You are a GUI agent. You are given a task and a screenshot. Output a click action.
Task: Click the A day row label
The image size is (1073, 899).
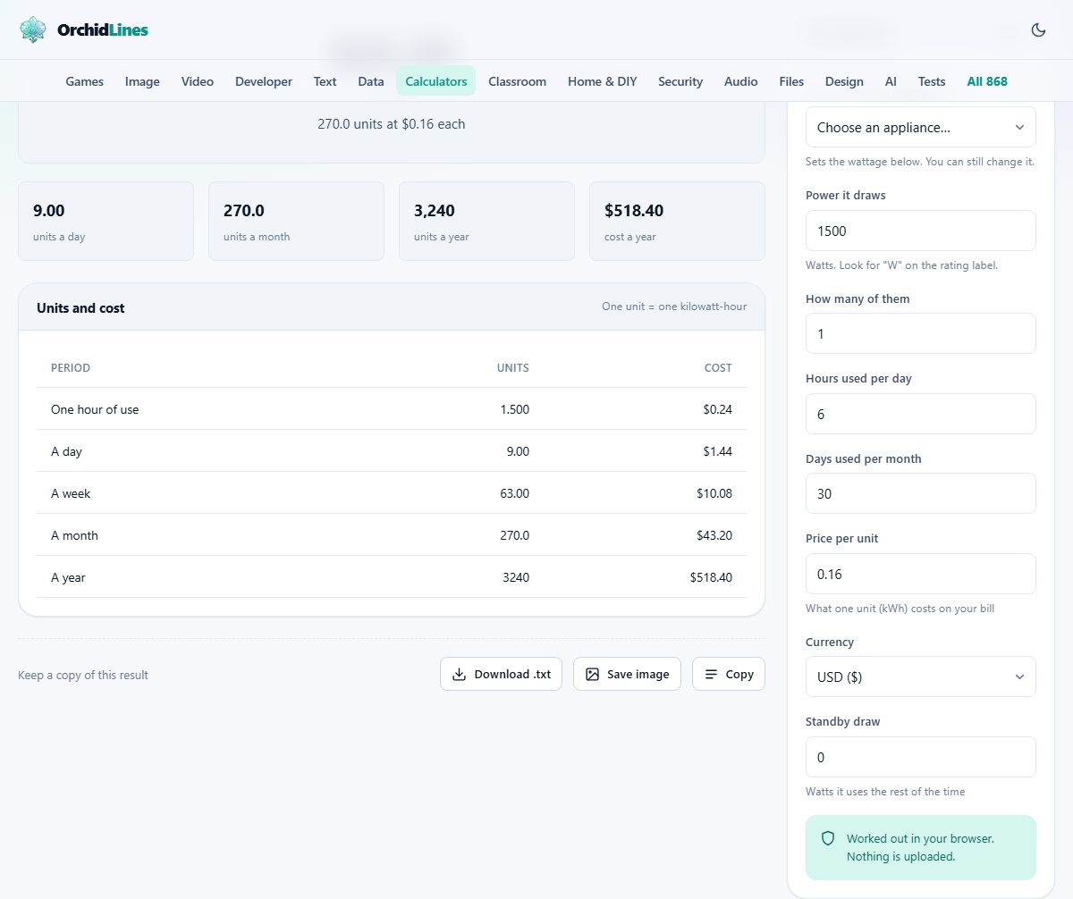[66, 451]
